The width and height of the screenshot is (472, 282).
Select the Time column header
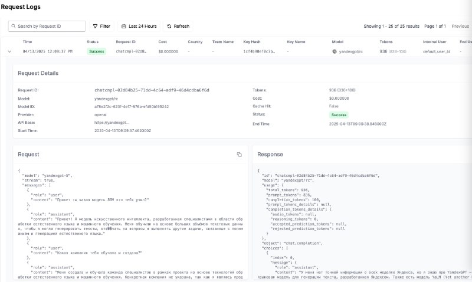[27, 42]
